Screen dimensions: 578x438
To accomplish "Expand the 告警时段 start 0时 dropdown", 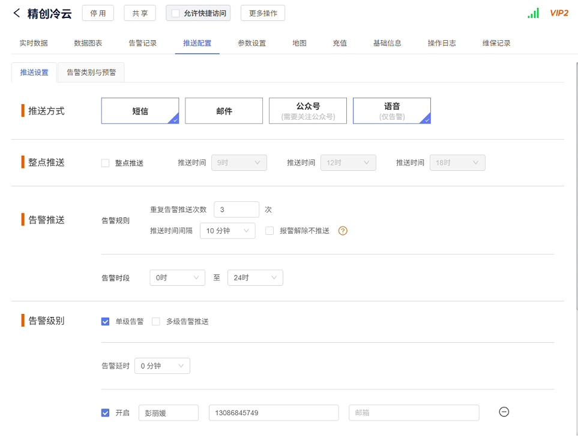I will tap(177, 278).
